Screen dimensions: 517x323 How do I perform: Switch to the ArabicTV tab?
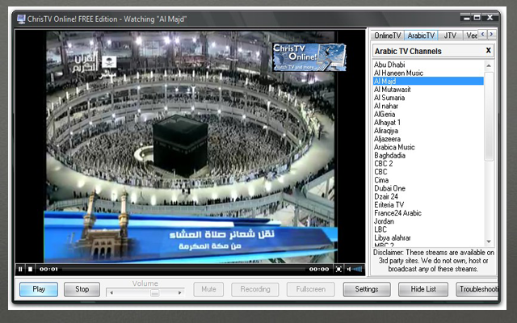pos(421,36)
